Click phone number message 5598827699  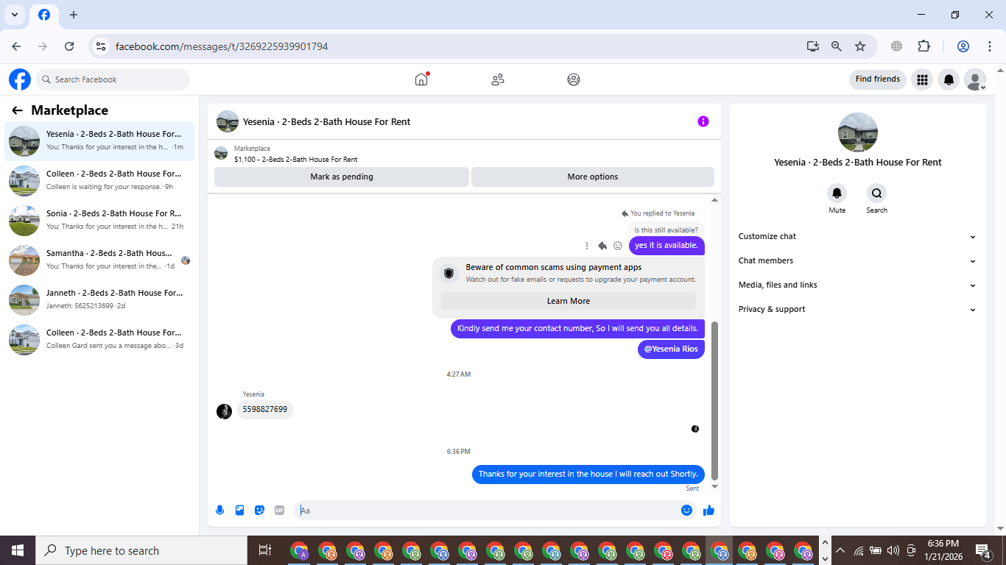[265, 409]
